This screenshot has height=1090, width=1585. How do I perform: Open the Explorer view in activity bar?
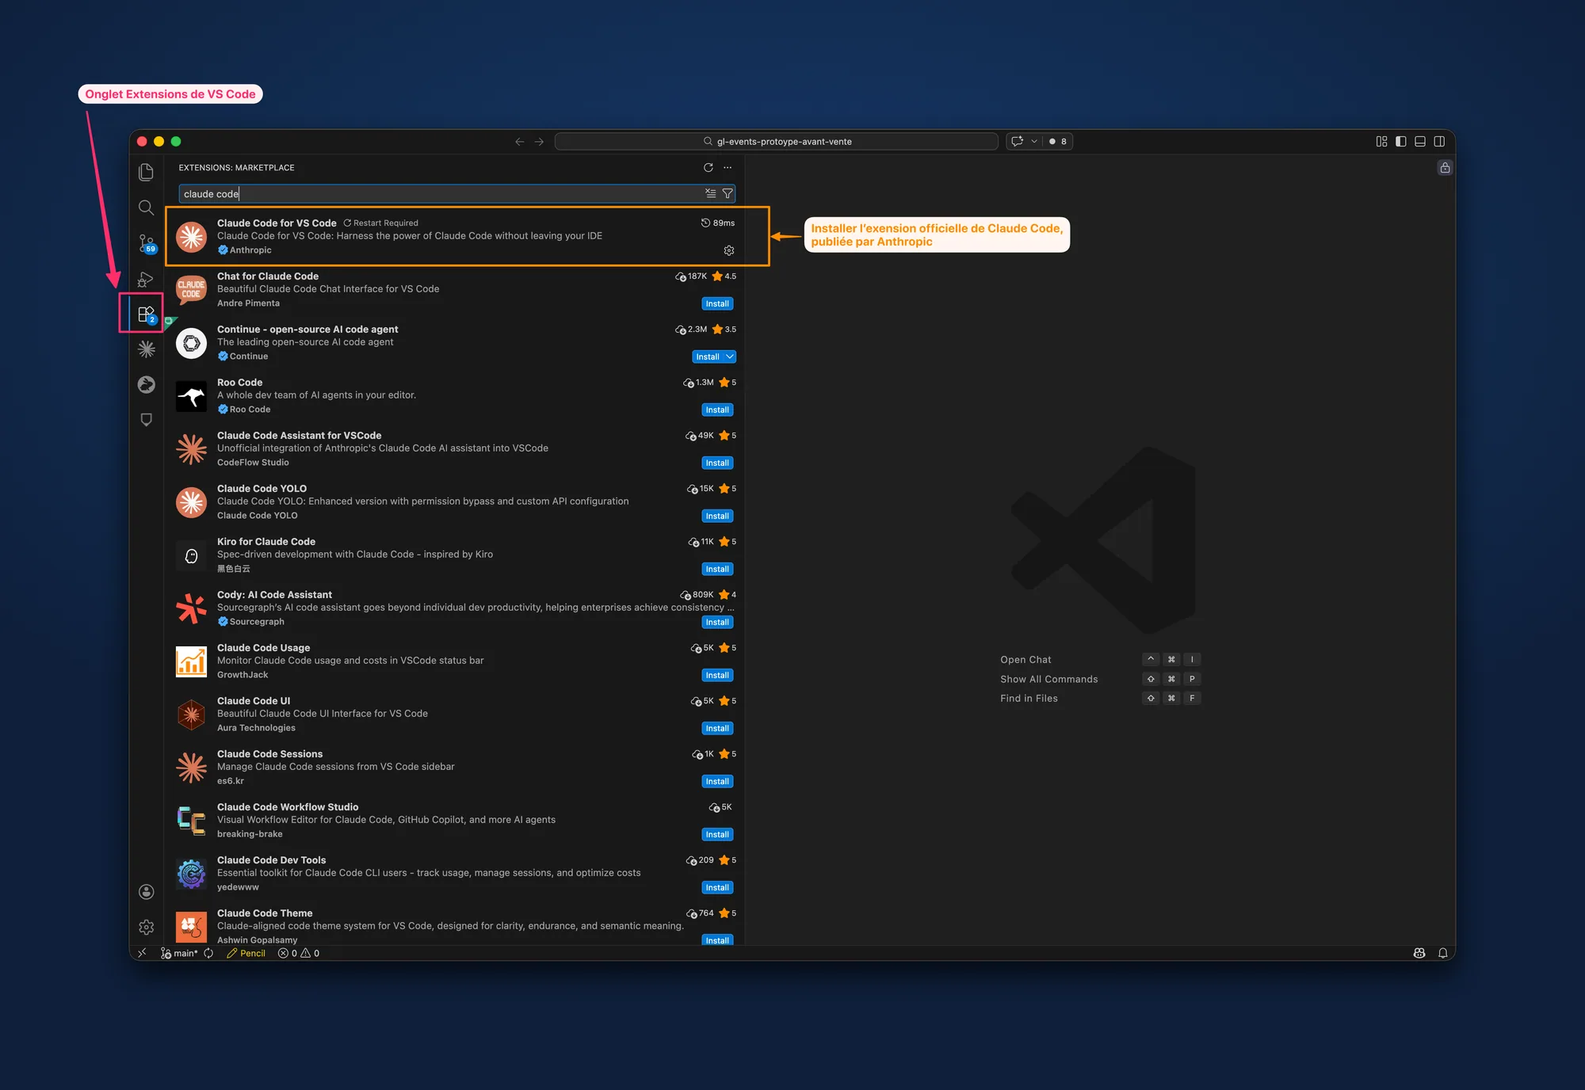[146, 172]
